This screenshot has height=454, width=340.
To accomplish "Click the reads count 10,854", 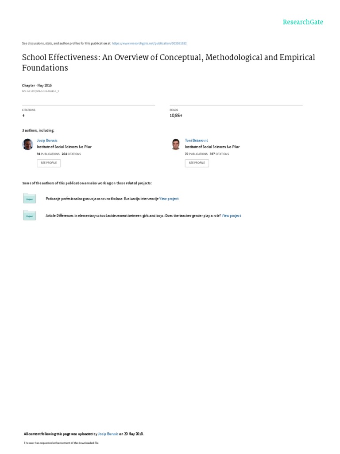I will [x=176, y=115].
